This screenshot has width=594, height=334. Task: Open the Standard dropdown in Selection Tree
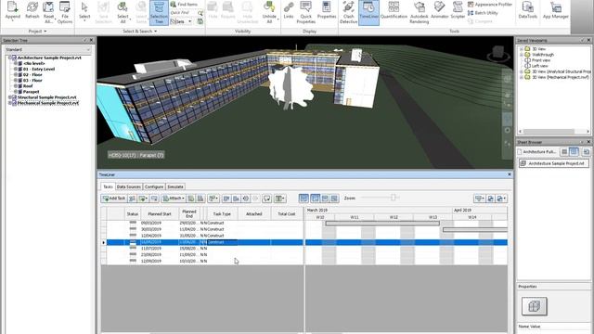click(47, 49)
